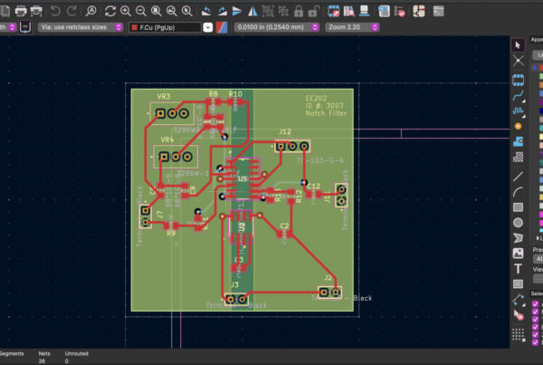The image size is (543, 365).
Task: Select the arrow selection tool
Action: pos(519,44)
